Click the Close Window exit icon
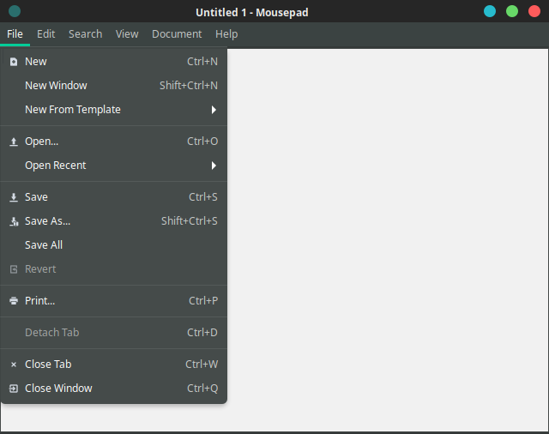Image resolution: width=549 pixels, height=434 pixels. click(14, 389)
